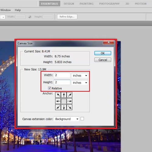Set anchor to bottom-right arrow
The image size is (152, 152).
tap(70, 107)
